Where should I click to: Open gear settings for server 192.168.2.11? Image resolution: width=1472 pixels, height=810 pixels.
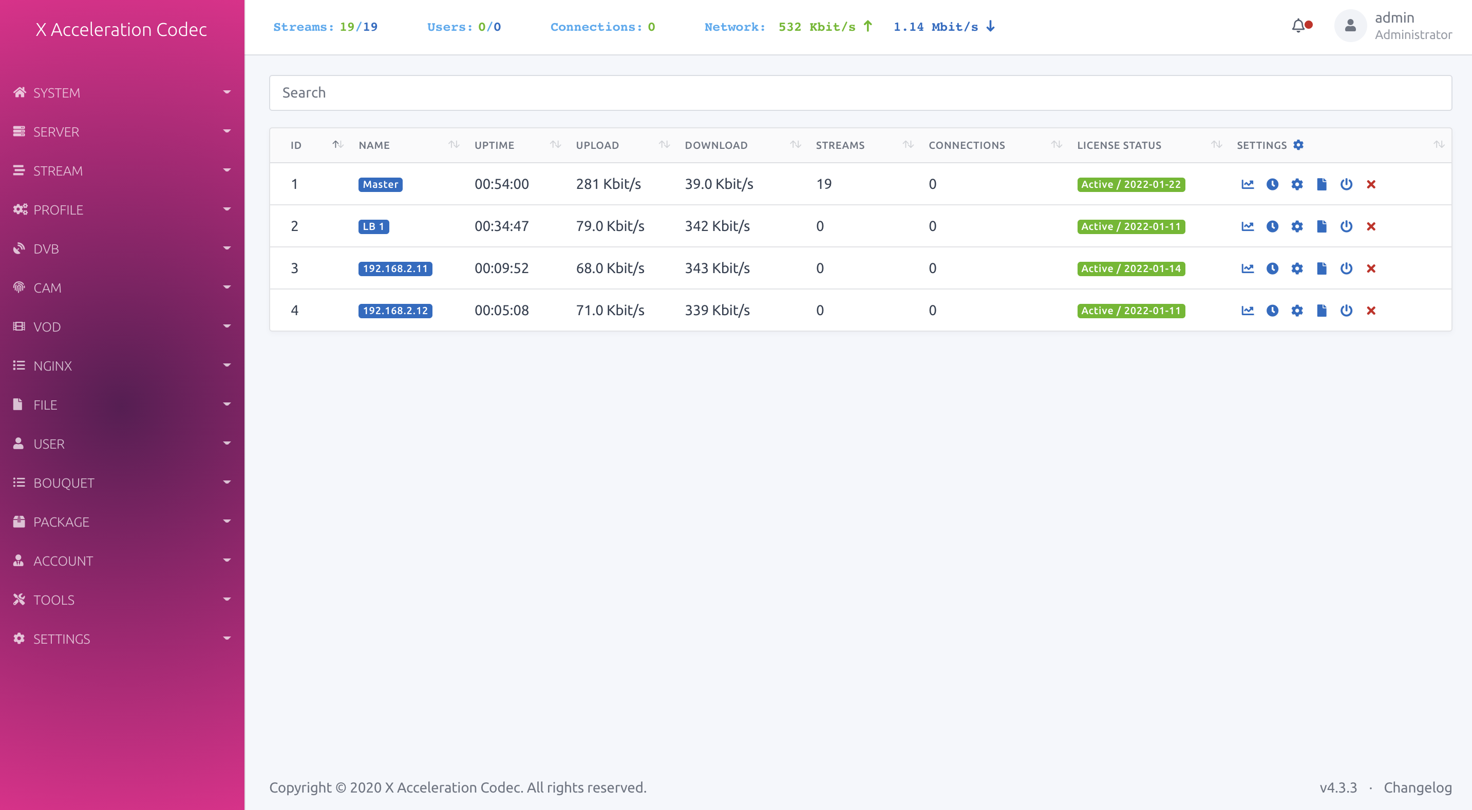click(1296, 268)
